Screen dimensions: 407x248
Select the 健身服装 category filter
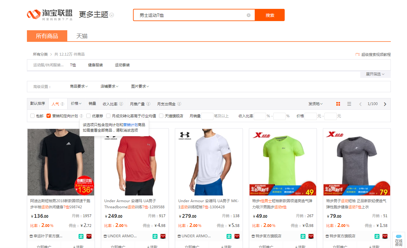pos(95,65)
